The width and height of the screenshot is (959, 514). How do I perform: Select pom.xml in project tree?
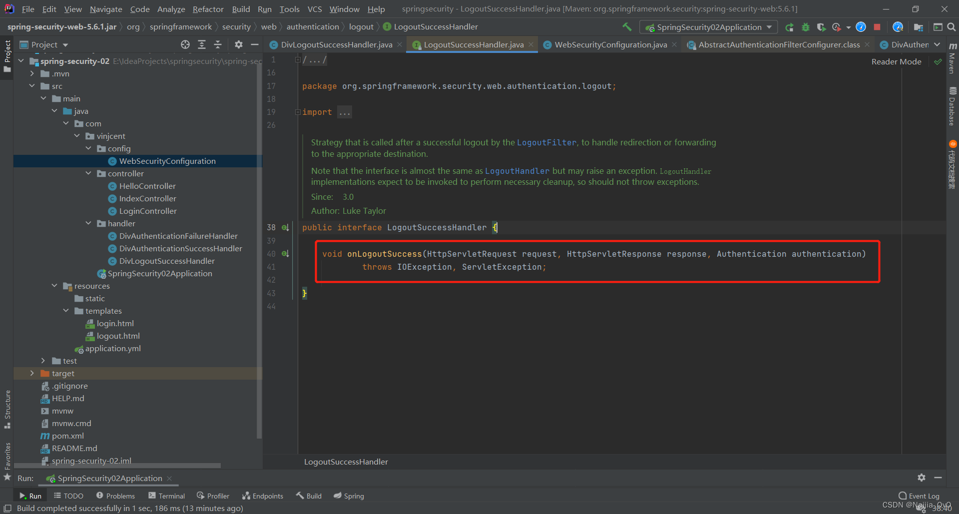tap(68, 436)
